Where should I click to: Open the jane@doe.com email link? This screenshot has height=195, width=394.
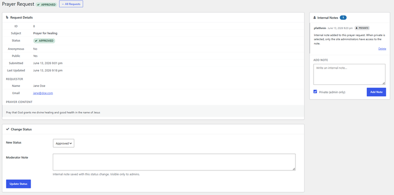43,93
